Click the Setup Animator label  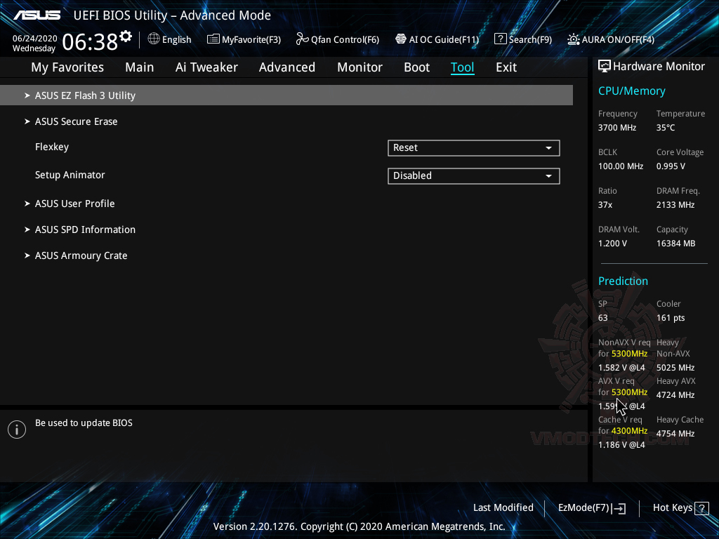[70, 175]
